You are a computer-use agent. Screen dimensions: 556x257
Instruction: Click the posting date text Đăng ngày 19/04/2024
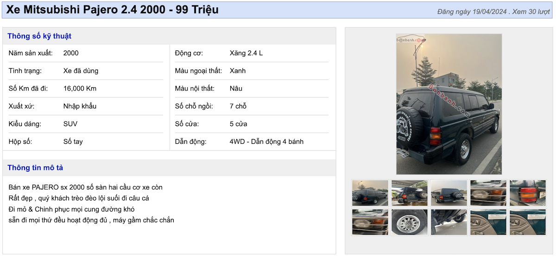[472, 12]
